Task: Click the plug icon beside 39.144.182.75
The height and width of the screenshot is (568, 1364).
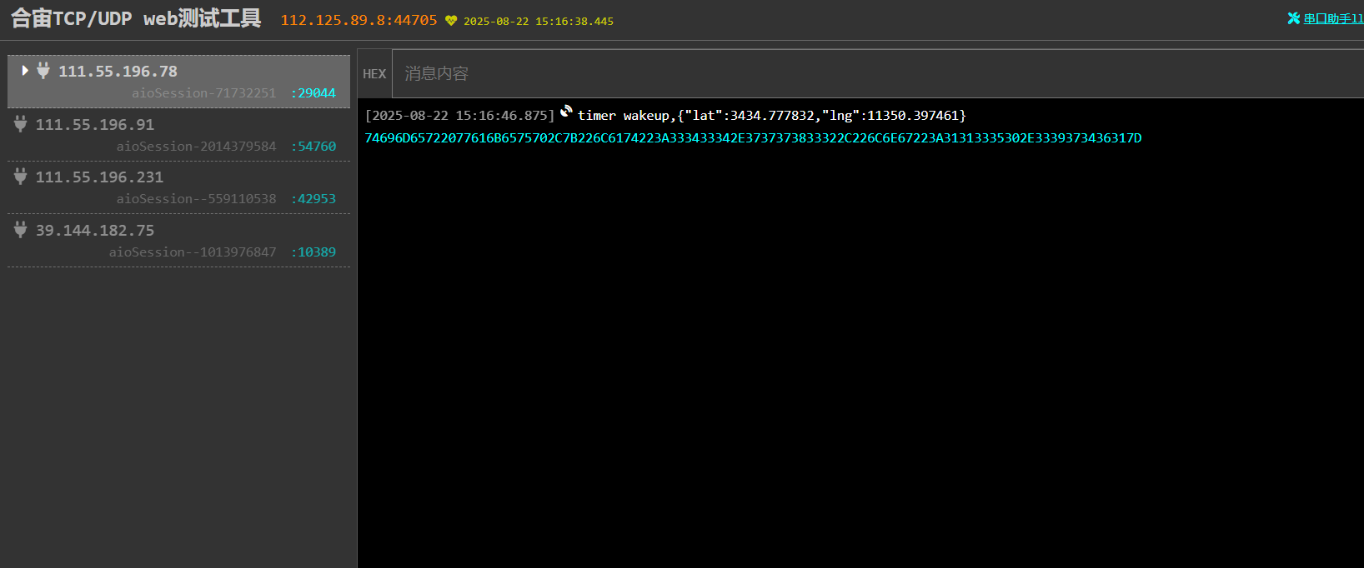Action: (21, 230)
